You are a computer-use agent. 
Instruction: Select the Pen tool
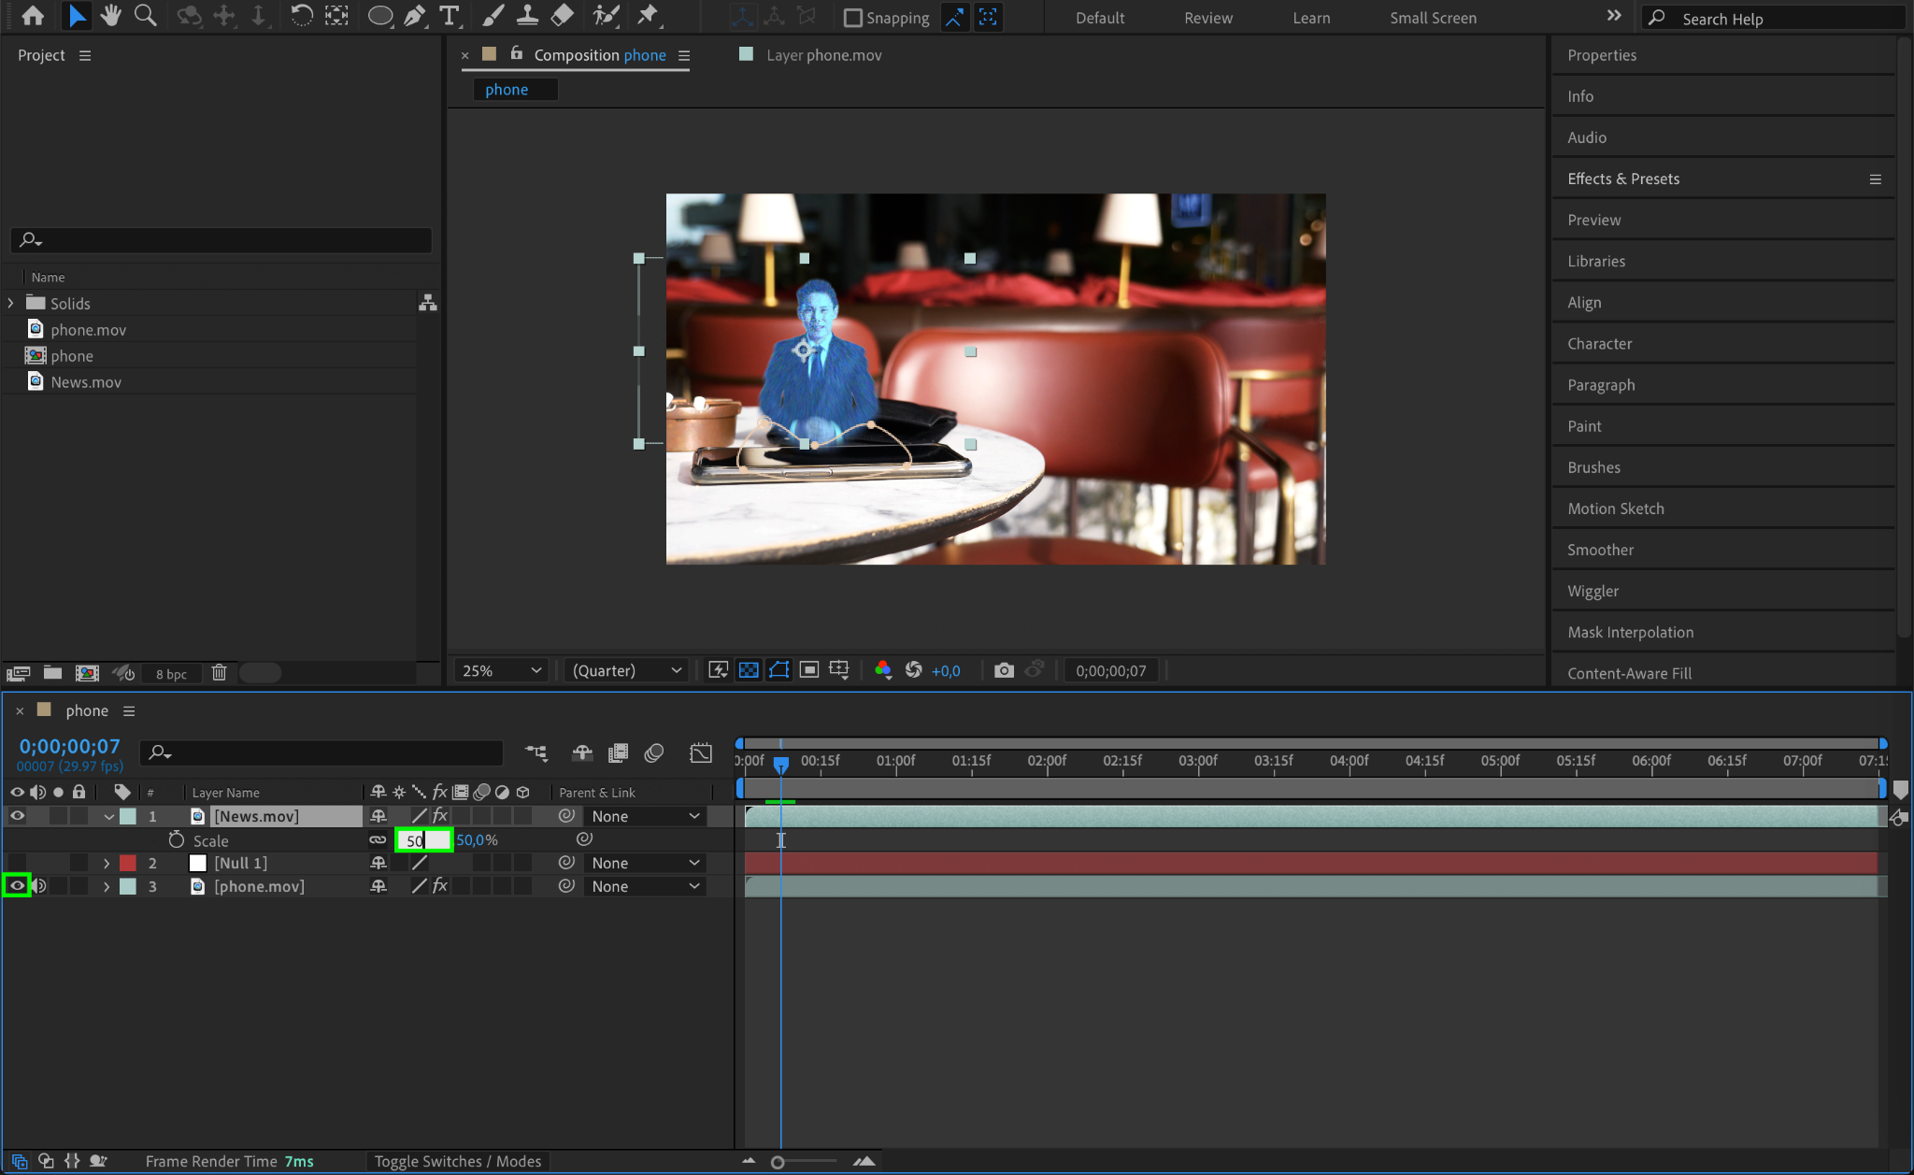coord(414,16)
